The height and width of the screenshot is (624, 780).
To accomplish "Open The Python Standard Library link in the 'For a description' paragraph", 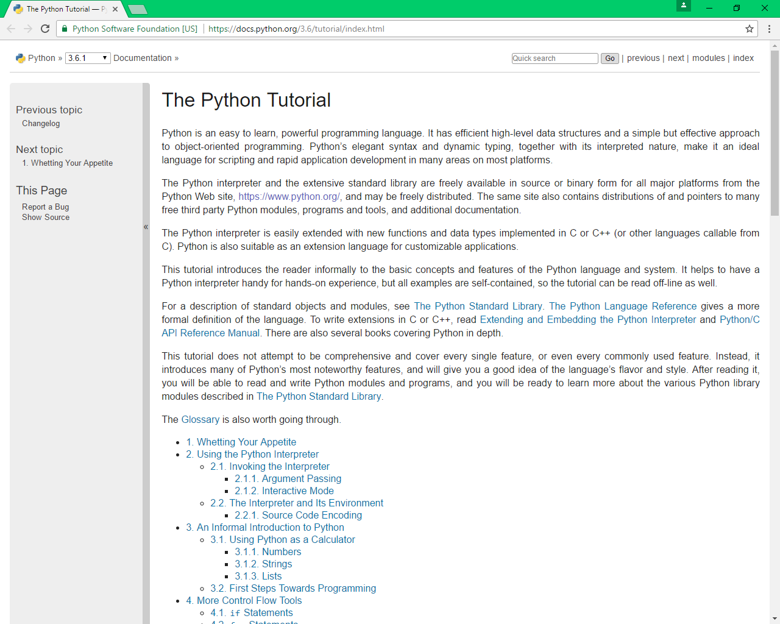I will click(x=479, y=306).
